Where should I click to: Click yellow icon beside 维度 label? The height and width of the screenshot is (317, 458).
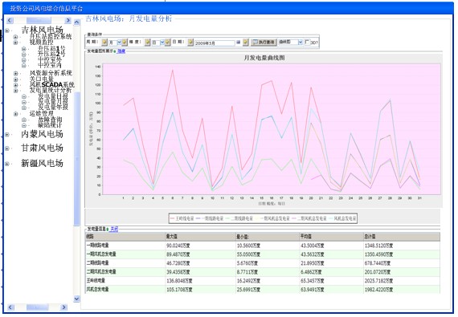[x=148, y=43]
